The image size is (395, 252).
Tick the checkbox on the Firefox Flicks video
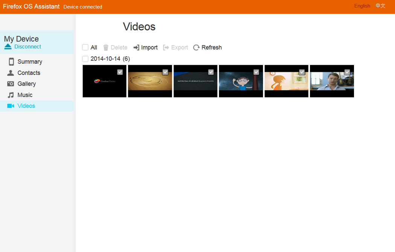(120, 72)
